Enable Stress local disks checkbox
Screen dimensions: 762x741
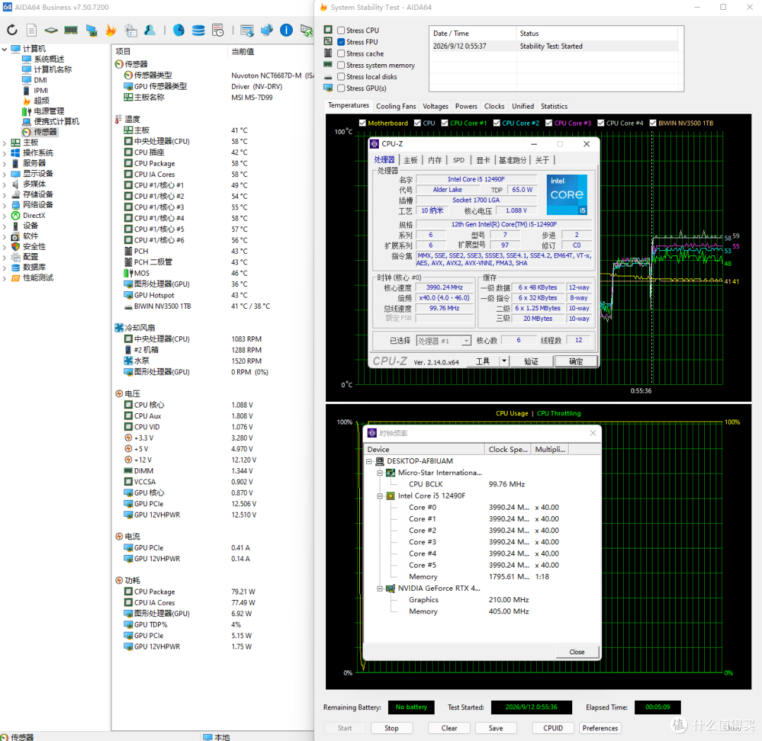[x=341, y=77]
